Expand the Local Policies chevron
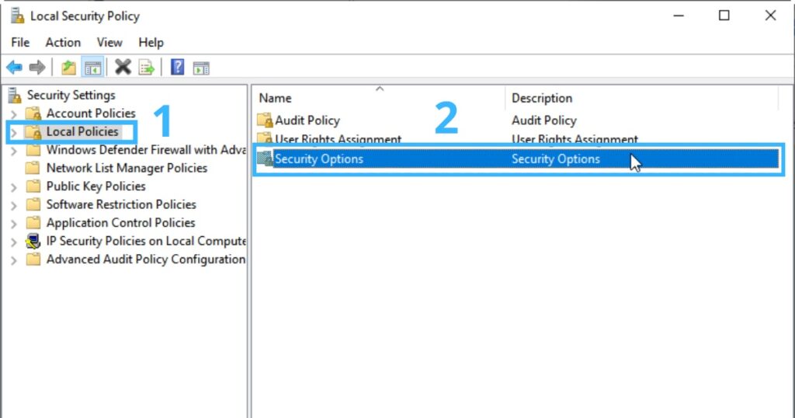795x418 pixels. pos(14,132)
